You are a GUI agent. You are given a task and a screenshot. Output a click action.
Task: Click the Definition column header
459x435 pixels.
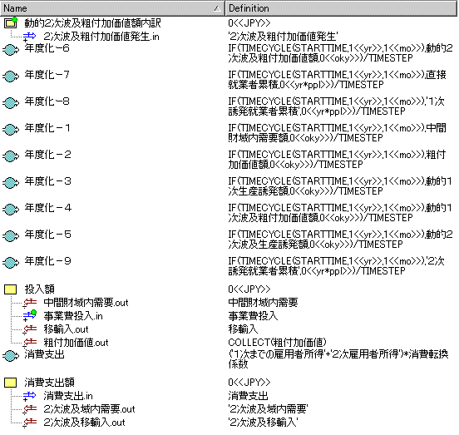pyautogui.click(x=341, y=8)
